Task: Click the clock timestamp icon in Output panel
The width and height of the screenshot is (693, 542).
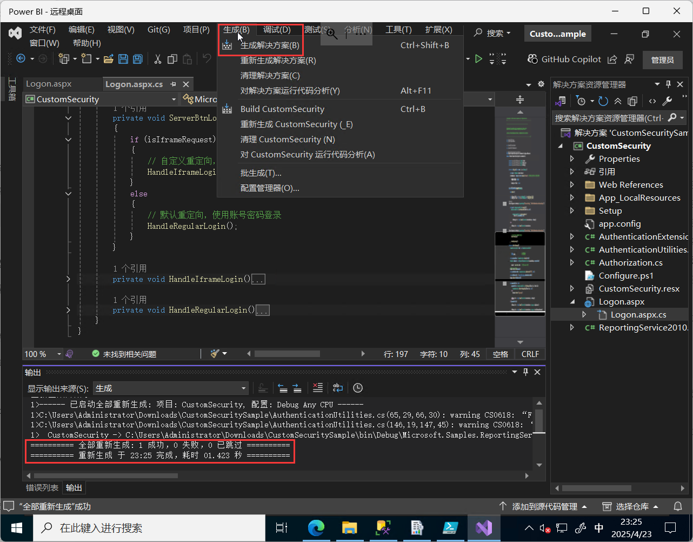Action: click(x=358, y=388)
